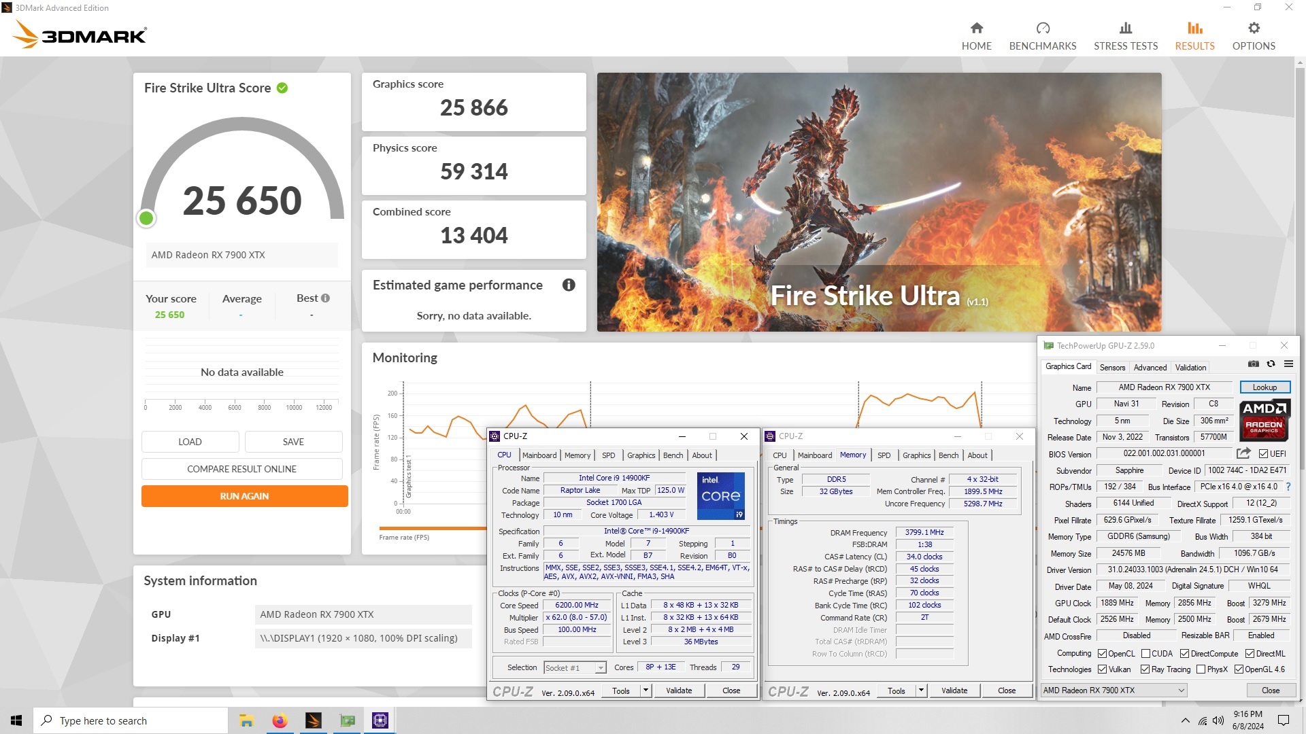Switch to GPU-Z via its taskbar icon
Image resolution: width=1306 pixels, height=734 pixels.
pos(347,720)
